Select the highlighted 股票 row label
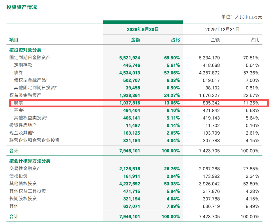Viewport: 276px width, 224px height. (x=18, y=103)
